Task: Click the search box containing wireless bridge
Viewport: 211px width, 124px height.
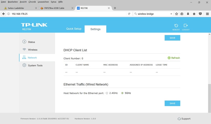Action: point(153,14)
